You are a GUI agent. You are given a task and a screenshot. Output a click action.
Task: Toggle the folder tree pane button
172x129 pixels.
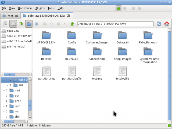(x=29, y=24)
